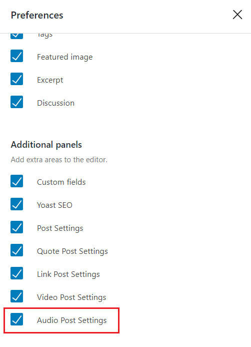Viewport: 251px width, 347px height.
Task: Click the "Featured image" label text
Action: [64, 57]
